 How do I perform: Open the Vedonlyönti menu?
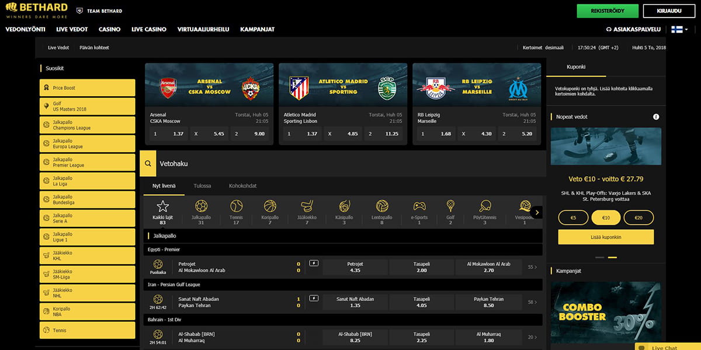coord(26,29)
